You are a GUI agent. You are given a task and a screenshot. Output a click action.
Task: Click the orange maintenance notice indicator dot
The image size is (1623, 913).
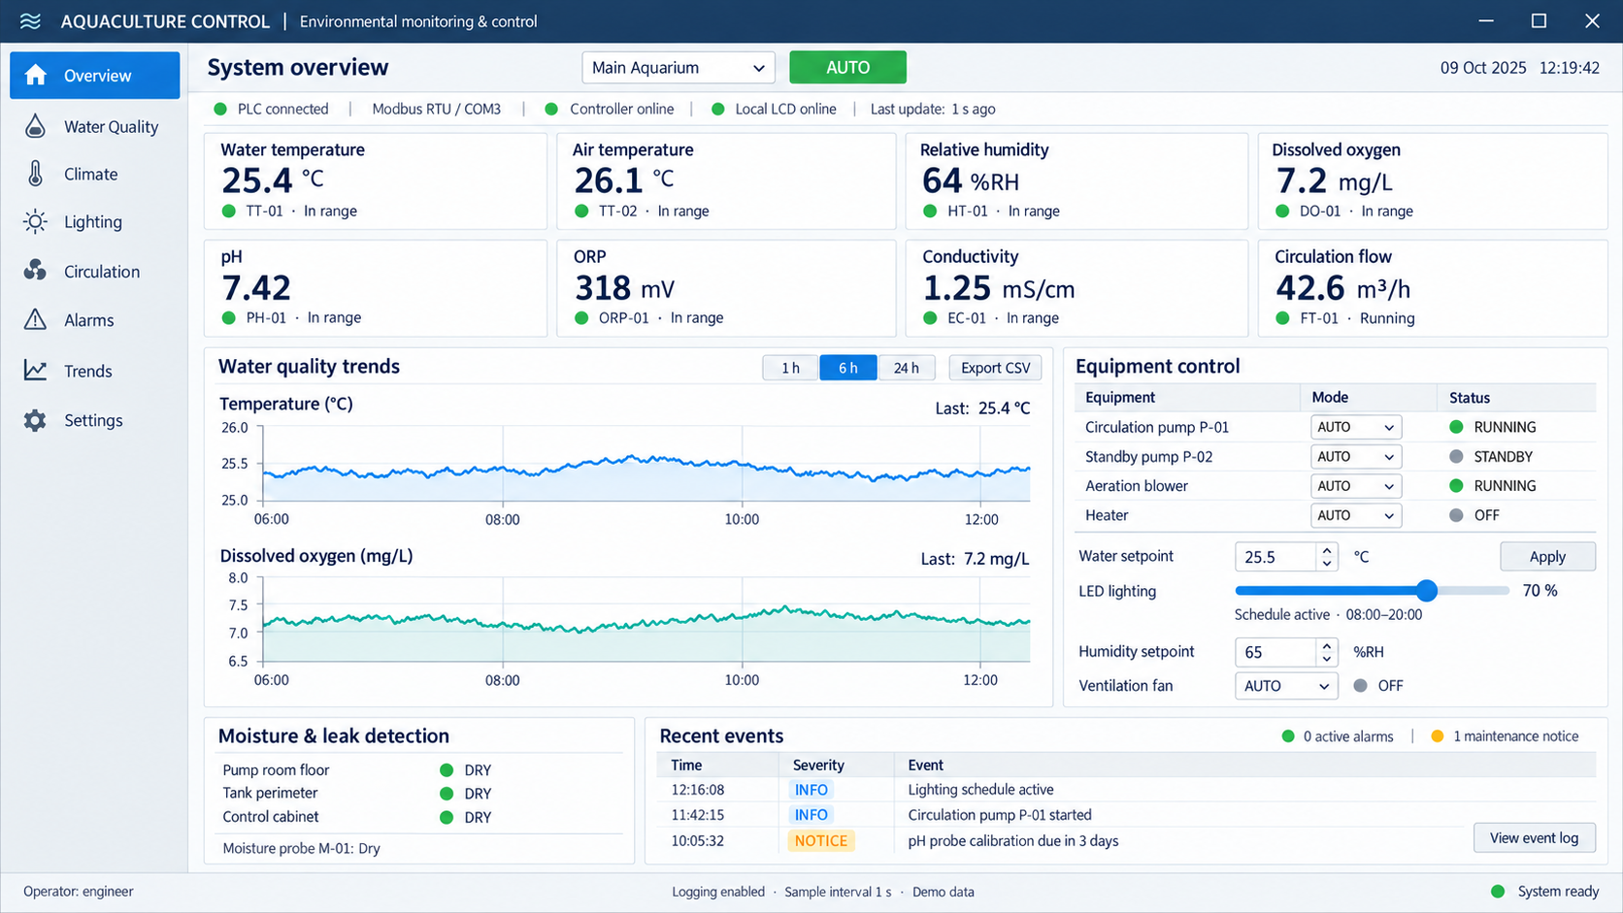[x=1438, y=736]
